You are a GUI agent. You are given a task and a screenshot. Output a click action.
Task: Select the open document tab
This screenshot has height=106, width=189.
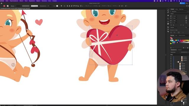(x=15, y=9)
